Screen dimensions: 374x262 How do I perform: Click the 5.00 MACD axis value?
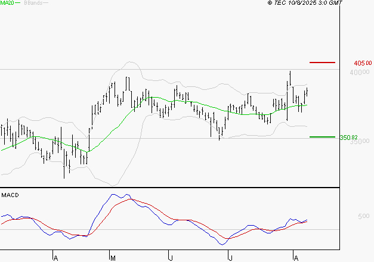[x=363, y=216]
